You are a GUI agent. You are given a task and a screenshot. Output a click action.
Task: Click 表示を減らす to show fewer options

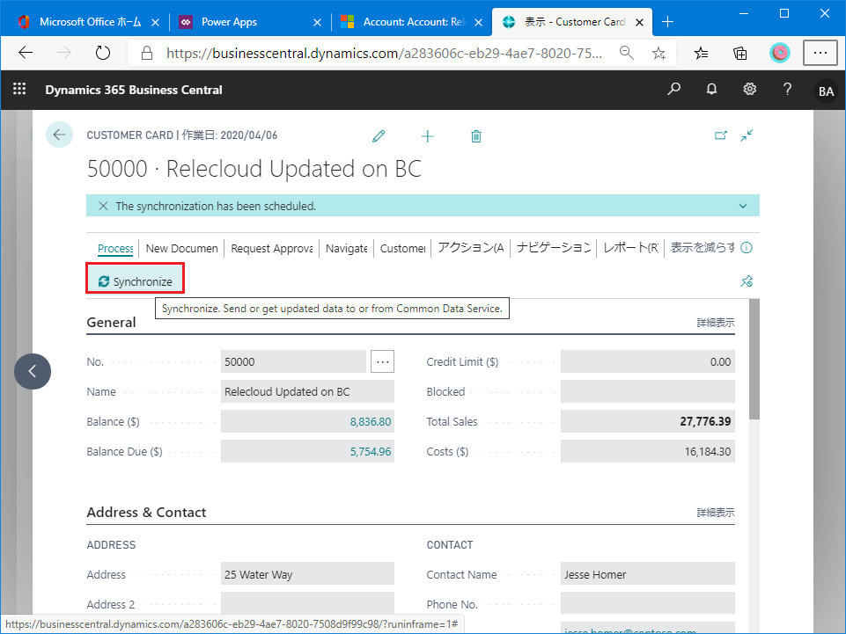(x=703, y=247)
